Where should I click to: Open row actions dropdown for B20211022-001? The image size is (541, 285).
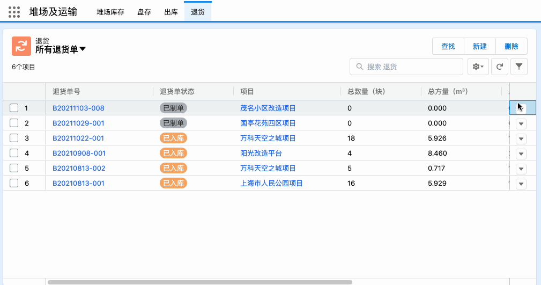coord(521,139)
